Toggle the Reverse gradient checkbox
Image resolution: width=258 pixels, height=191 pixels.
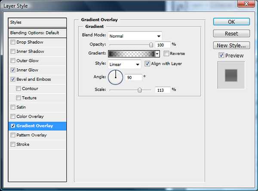click(166, 54)
